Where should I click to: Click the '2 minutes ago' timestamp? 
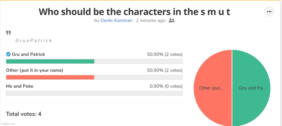[x=151, y=20]
